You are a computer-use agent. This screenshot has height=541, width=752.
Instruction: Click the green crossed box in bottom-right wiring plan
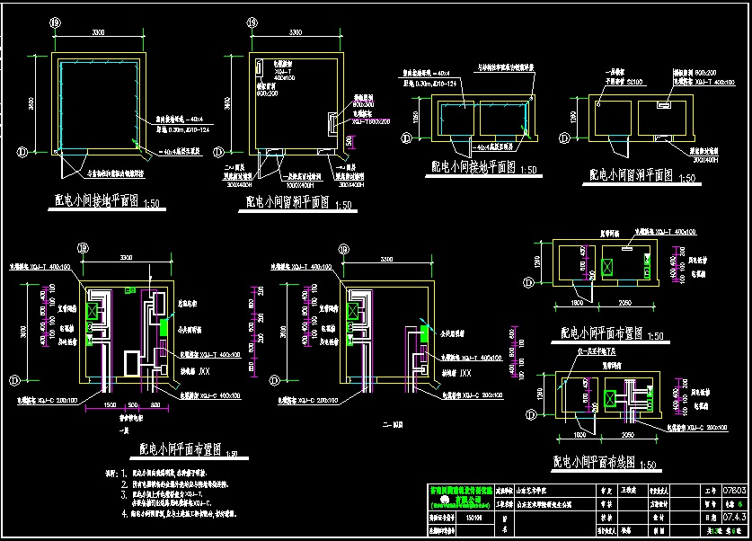[x=614, y=397]
